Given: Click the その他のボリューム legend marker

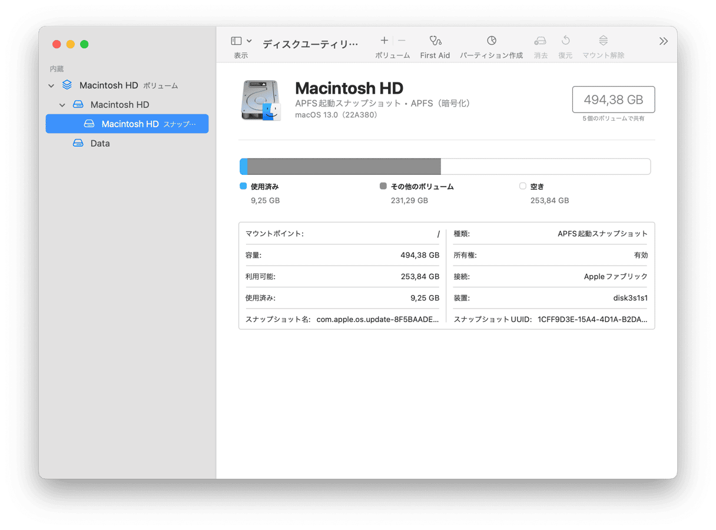Looking at the screenshot, I should (x=383, y=185).
